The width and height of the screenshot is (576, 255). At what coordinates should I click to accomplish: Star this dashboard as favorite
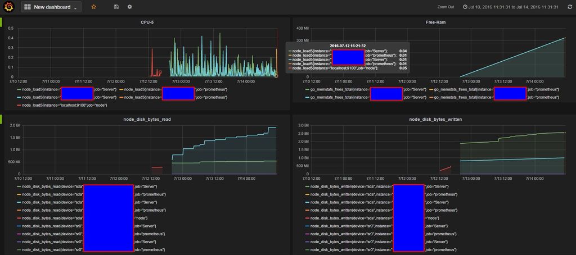coord(94,7)
